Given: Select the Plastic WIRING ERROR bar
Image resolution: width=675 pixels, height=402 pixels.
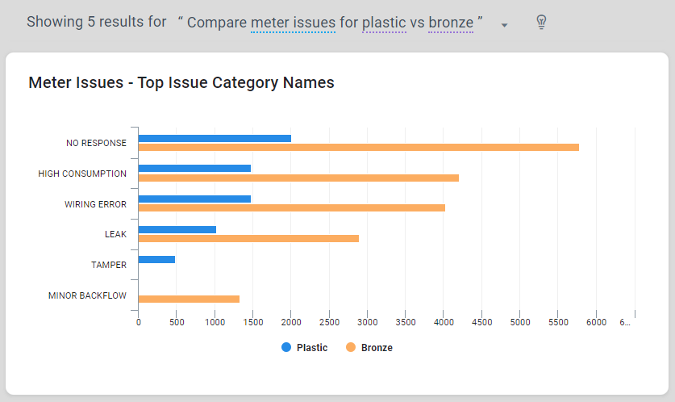Looking at the screenshot, I should click(194, 199).
